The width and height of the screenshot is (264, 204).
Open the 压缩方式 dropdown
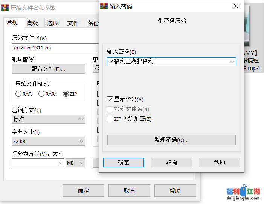[49, 119]
